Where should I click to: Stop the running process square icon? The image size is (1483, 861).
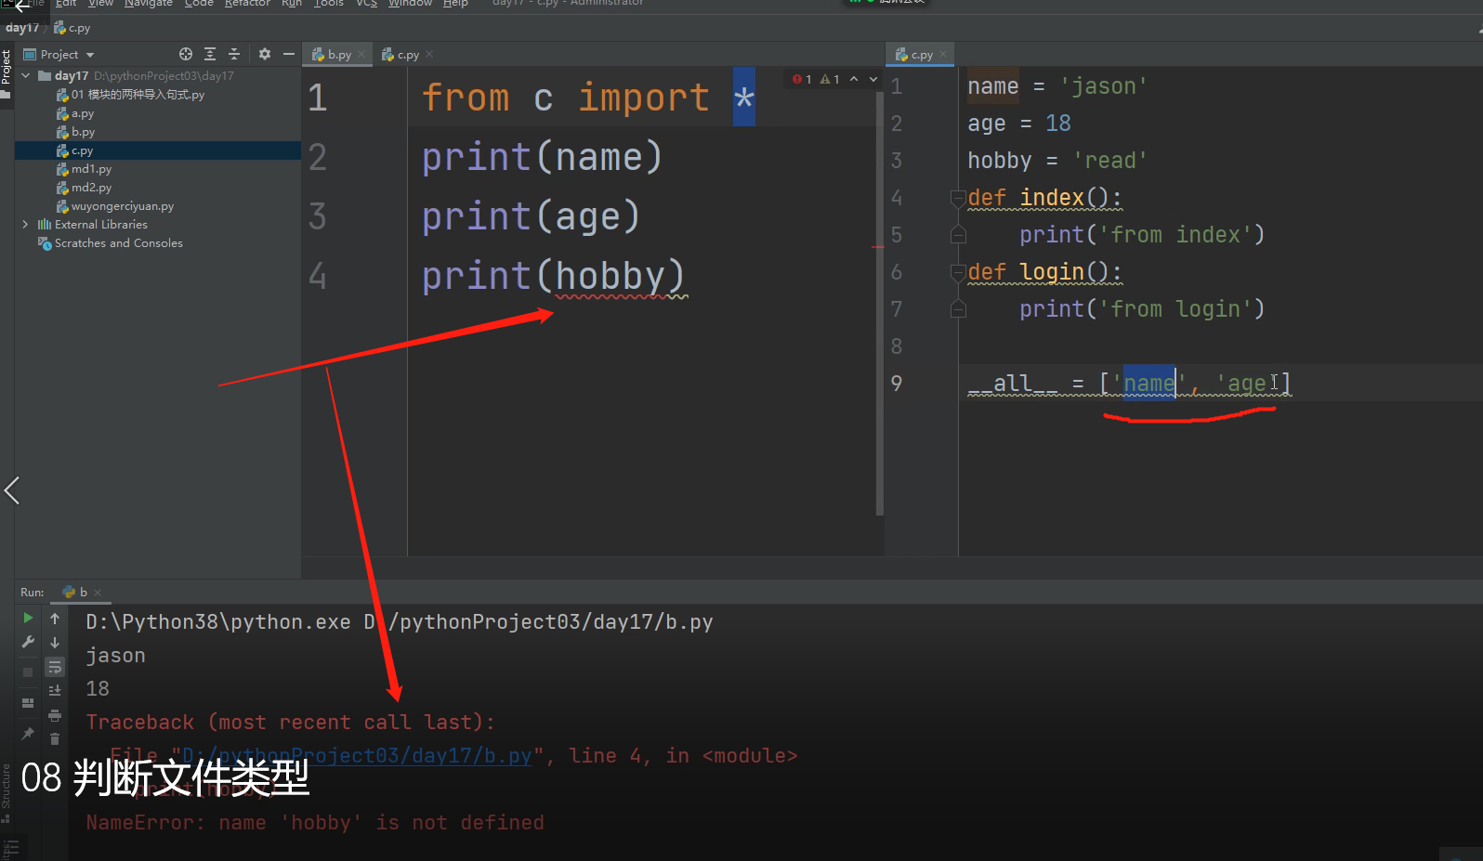tap(28, 672)
